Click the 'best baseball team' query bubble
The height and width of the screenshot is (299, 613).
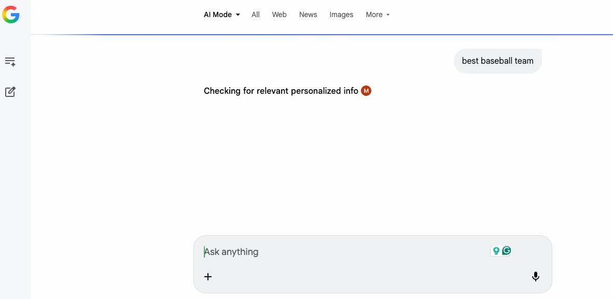[497, 61]
